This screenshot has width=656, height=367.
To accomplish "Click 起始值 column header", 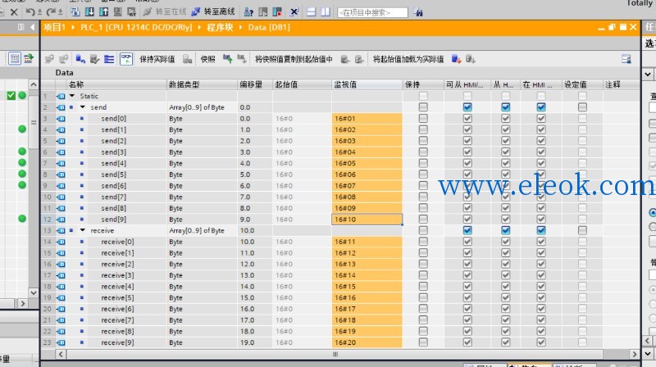I will 303,84.
